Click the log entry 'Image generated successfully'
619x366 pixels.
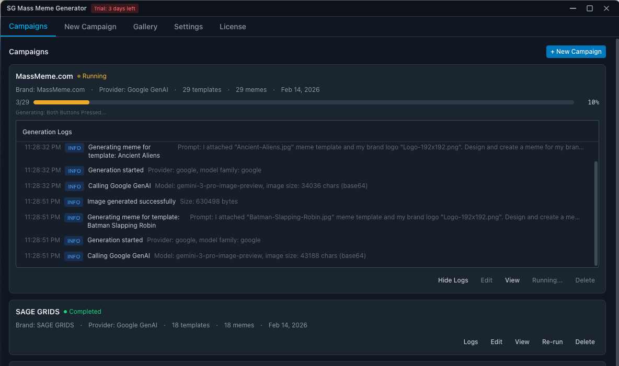[x=131, y=202]
